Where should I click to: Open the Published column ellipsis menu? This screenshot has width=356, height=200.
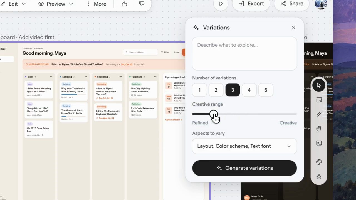point(155,77)
